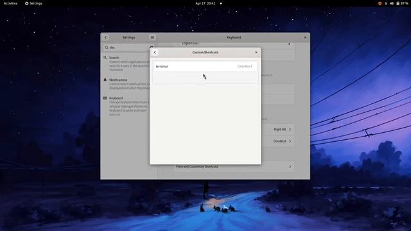The height and width of the screenshot is (231, 411).
Task: Click the volume icon in top bar
Action: (x=392, y=3)
